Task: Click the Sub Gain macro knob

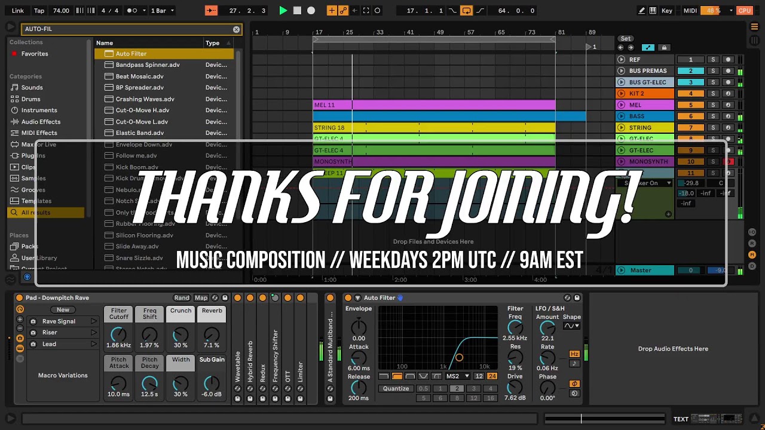Action: click(212, 383)
